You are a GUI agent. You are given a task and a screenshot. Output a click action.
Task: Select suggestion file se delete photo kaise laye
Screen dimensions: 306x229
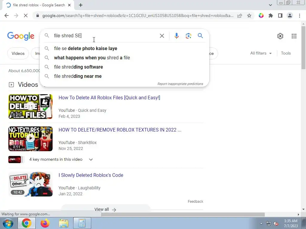tap(124, 49)
